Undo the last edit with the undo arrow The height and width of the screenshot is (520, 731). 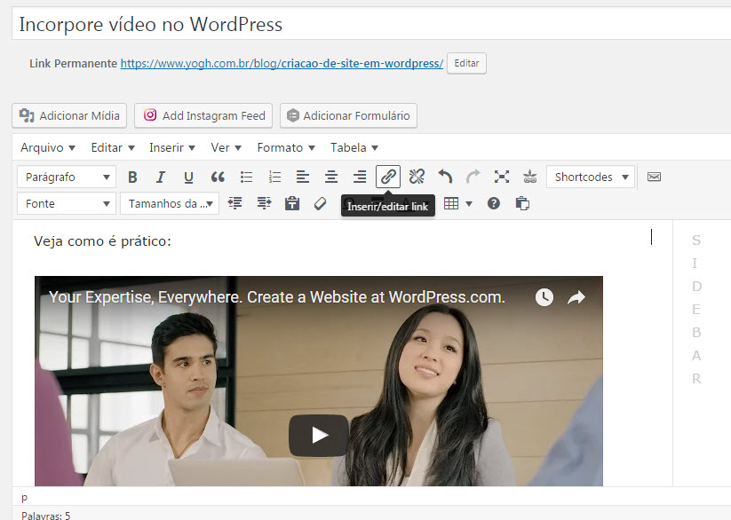tap(445, 177)
